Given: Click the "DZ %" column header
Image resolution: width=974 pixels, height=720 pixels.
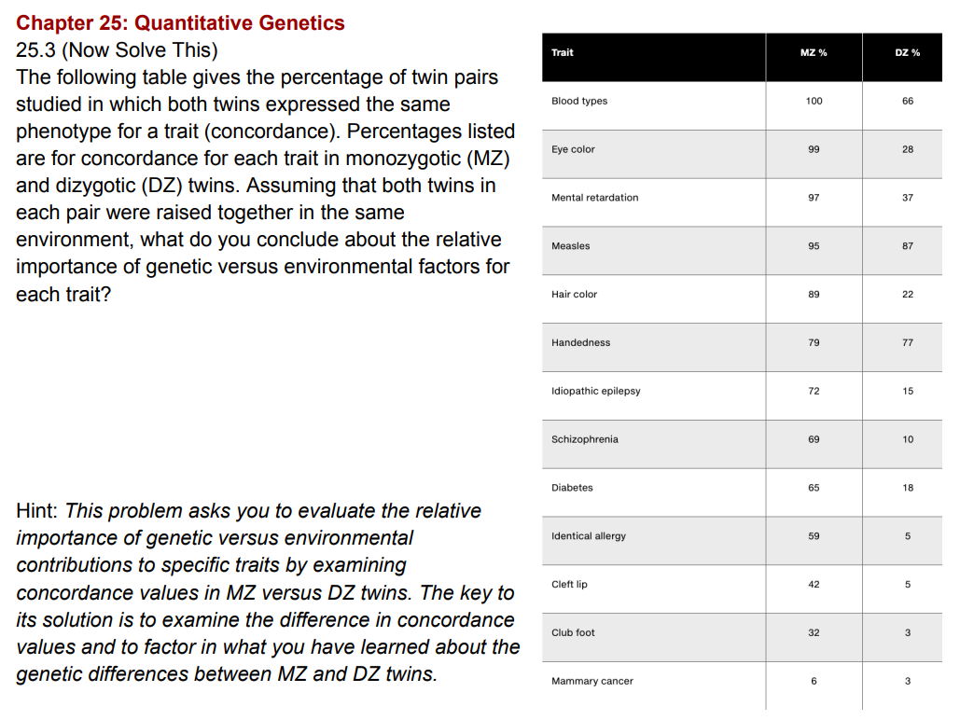Looking at the screenshot, I should pyautogui.click(x=907, y=52).
